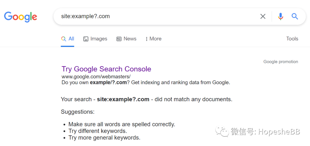Switch to the News tab label
This screenshot has width=310, height=146.
click(130, 39)
